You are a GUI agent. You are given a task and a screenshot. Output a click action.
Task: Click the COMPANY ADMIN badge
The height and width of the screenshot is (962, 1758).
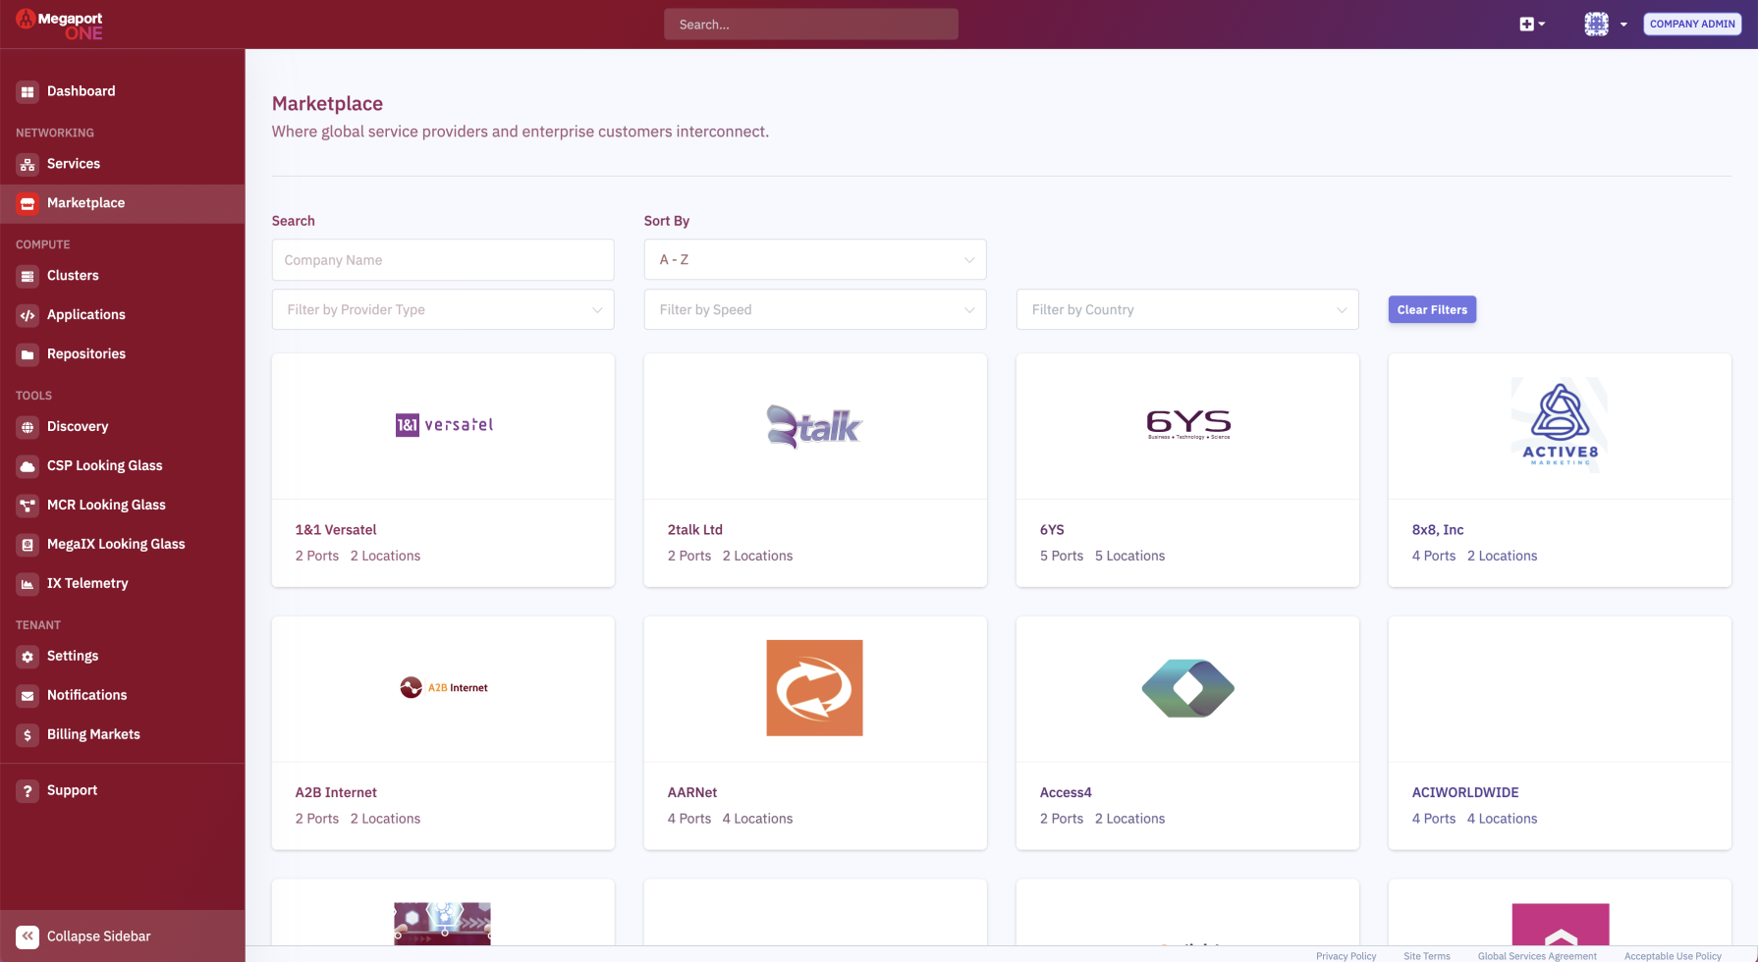1692,25
